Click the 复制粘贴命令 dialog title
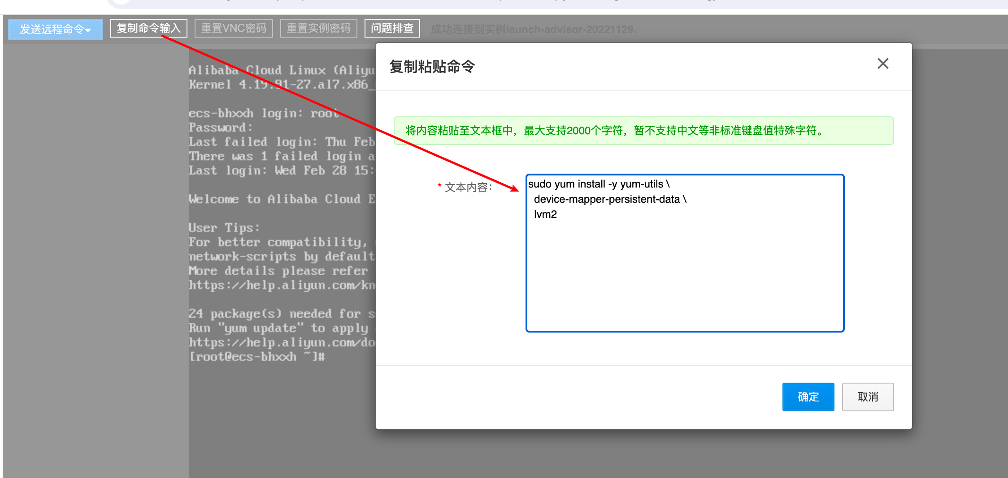1008x478 pixels. pyautogui.click(x=432, y=67)
